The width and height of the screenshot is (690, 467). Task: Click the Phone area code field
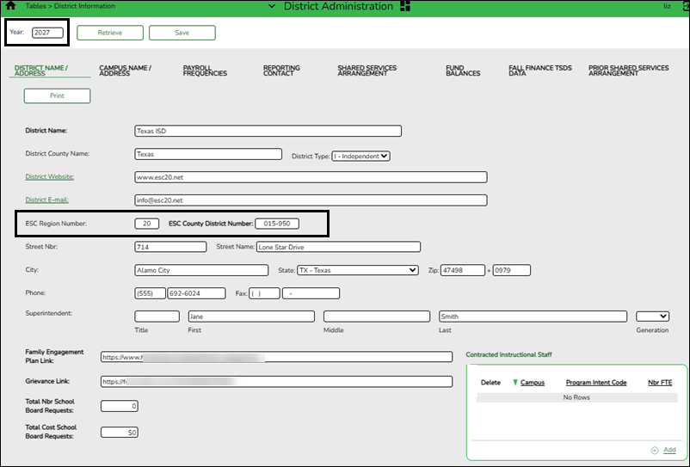150,293
